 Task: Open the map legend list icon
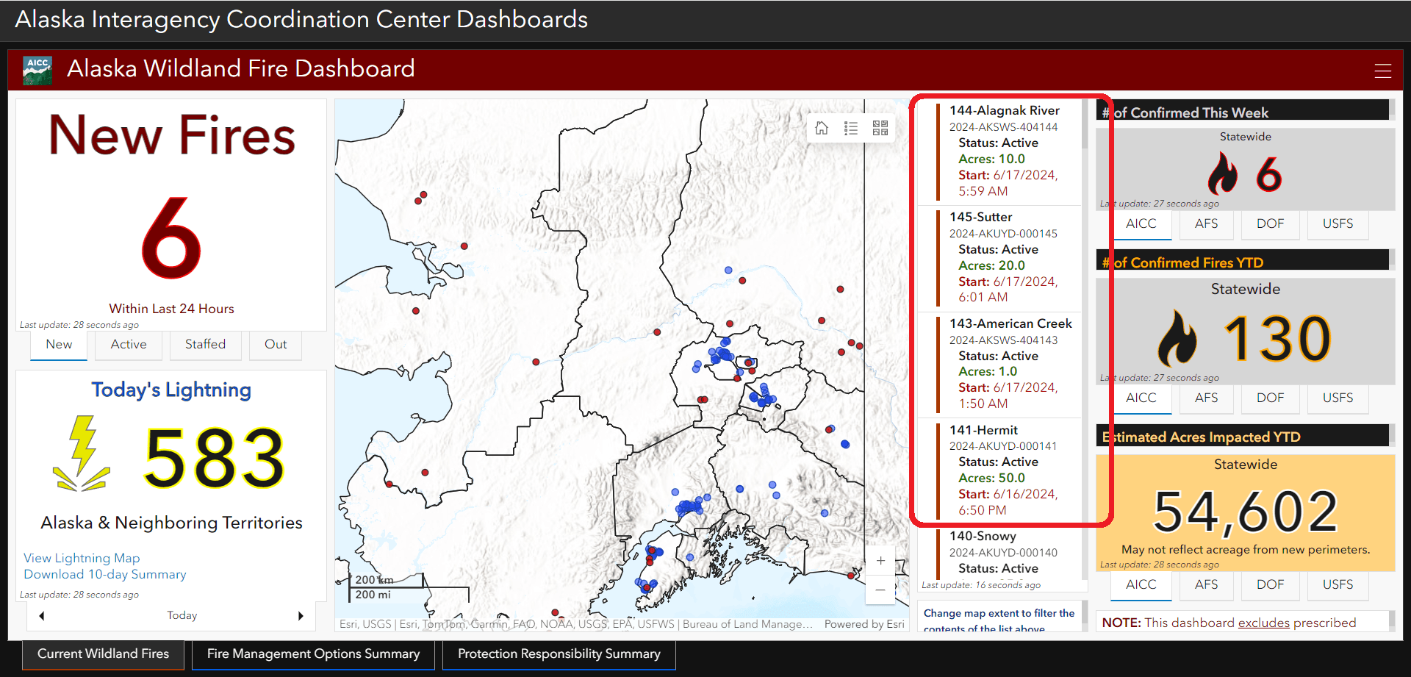pyautogui.click(x=851, y=129)
